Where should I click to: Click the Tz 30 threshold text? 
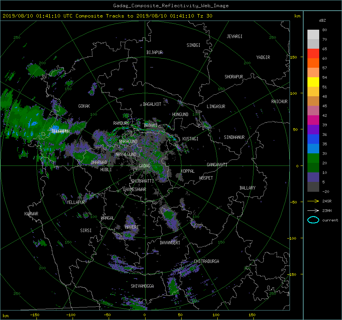pos(204,16)
